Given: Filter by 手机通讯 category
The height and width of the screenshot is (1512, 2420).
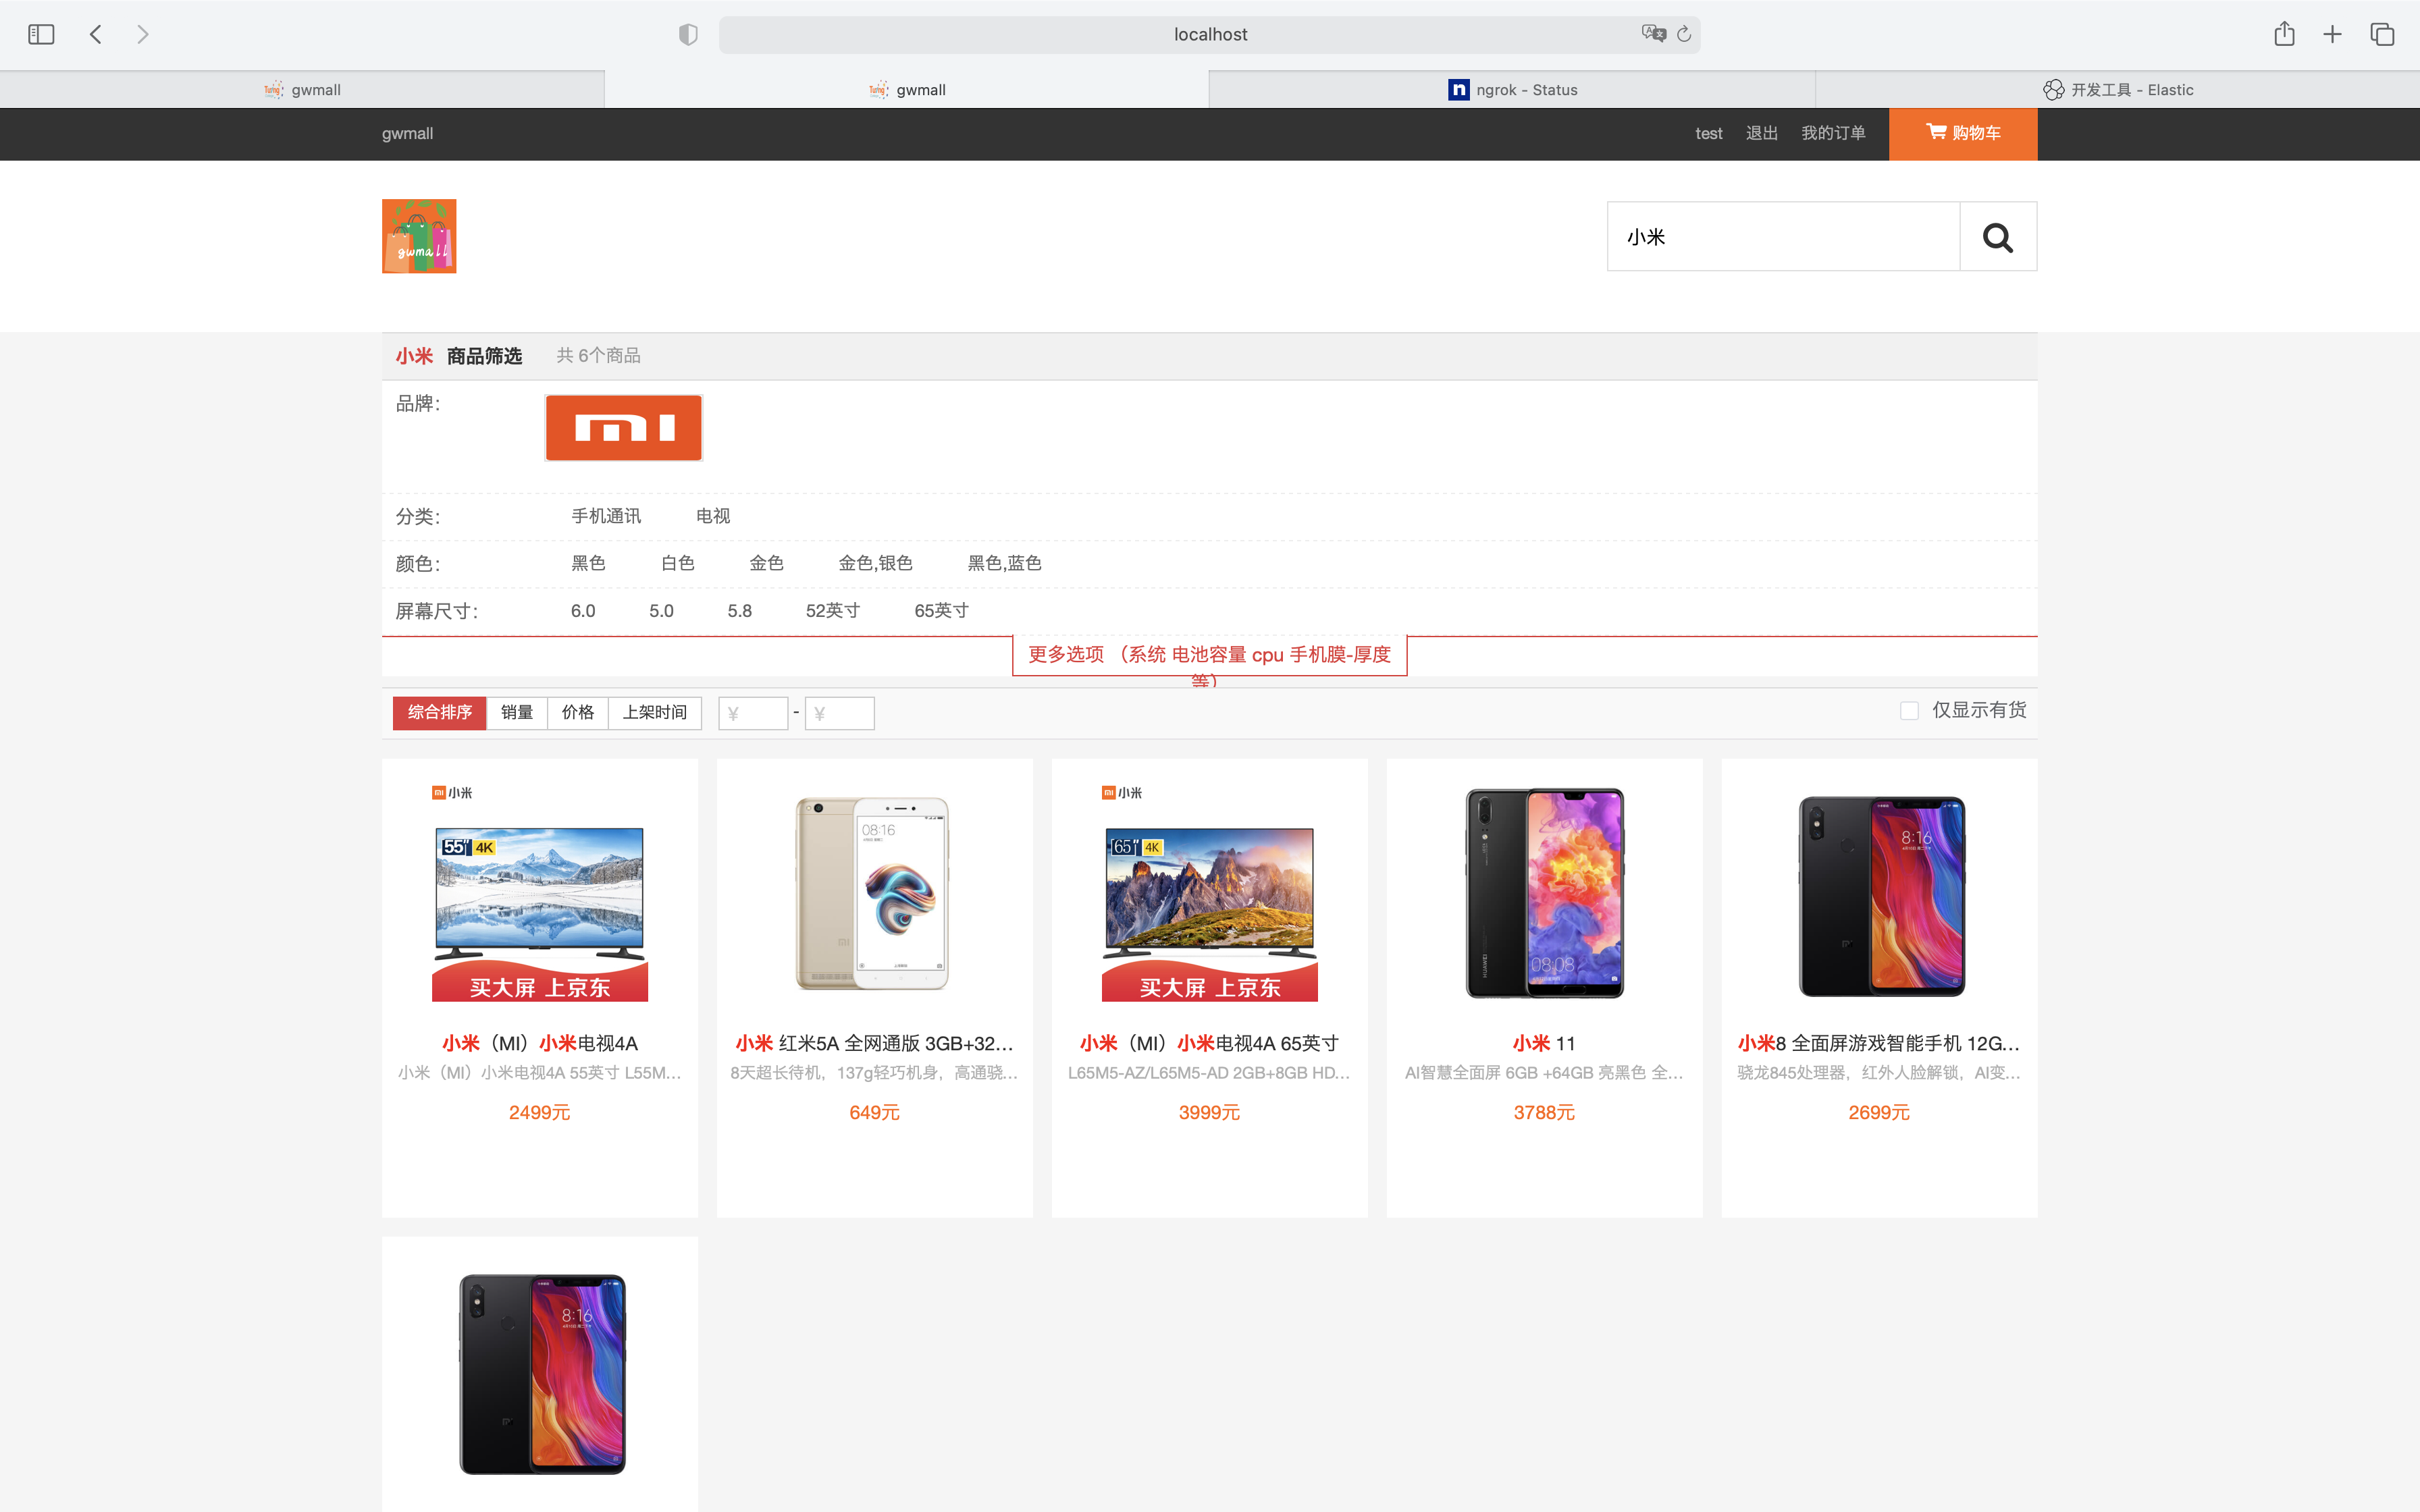Looking at the screenshot, I should click(x=606, y=516).
